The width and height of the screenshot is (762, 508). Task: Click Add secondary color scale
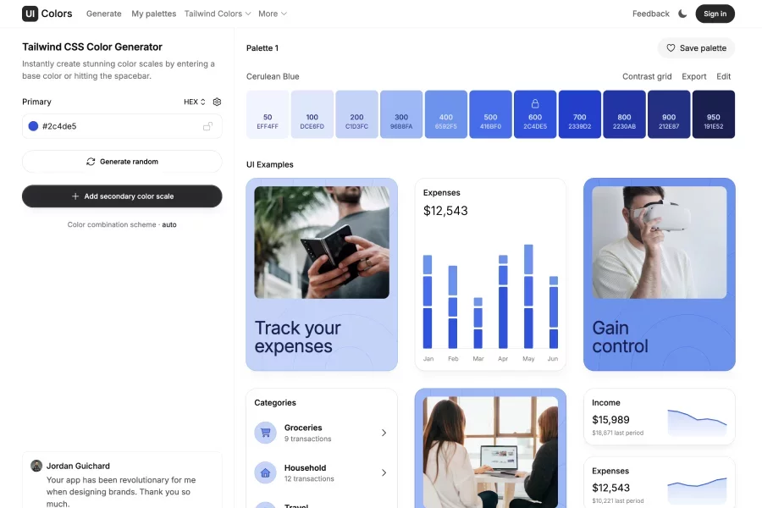[x=122, y=196]
